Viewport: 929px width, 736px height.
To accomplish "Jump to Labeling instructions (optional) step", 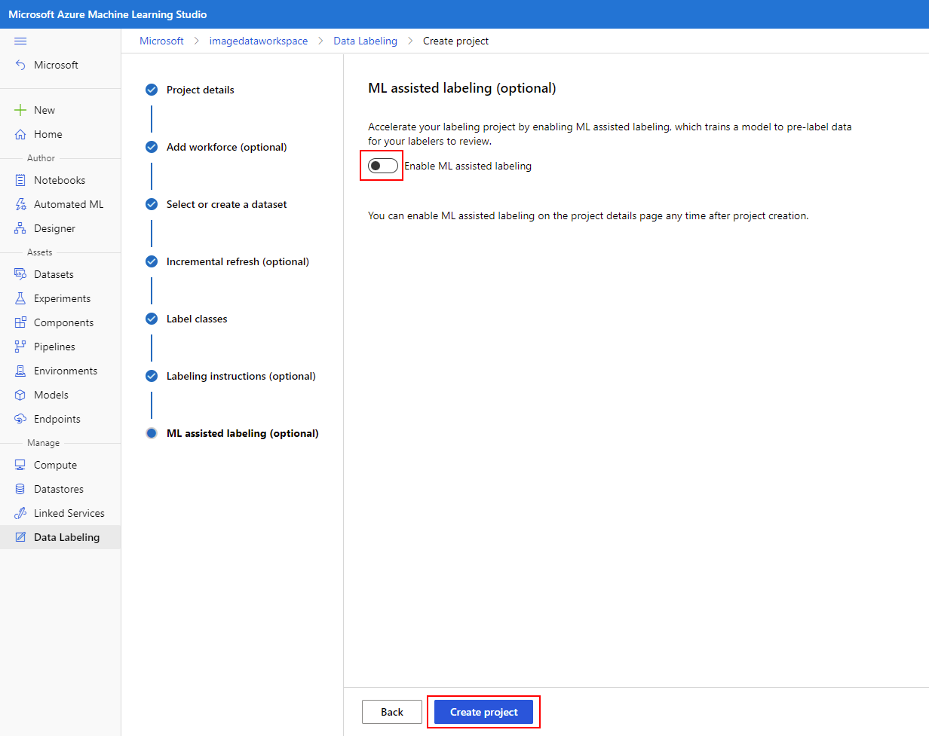I will pos(241,376).
